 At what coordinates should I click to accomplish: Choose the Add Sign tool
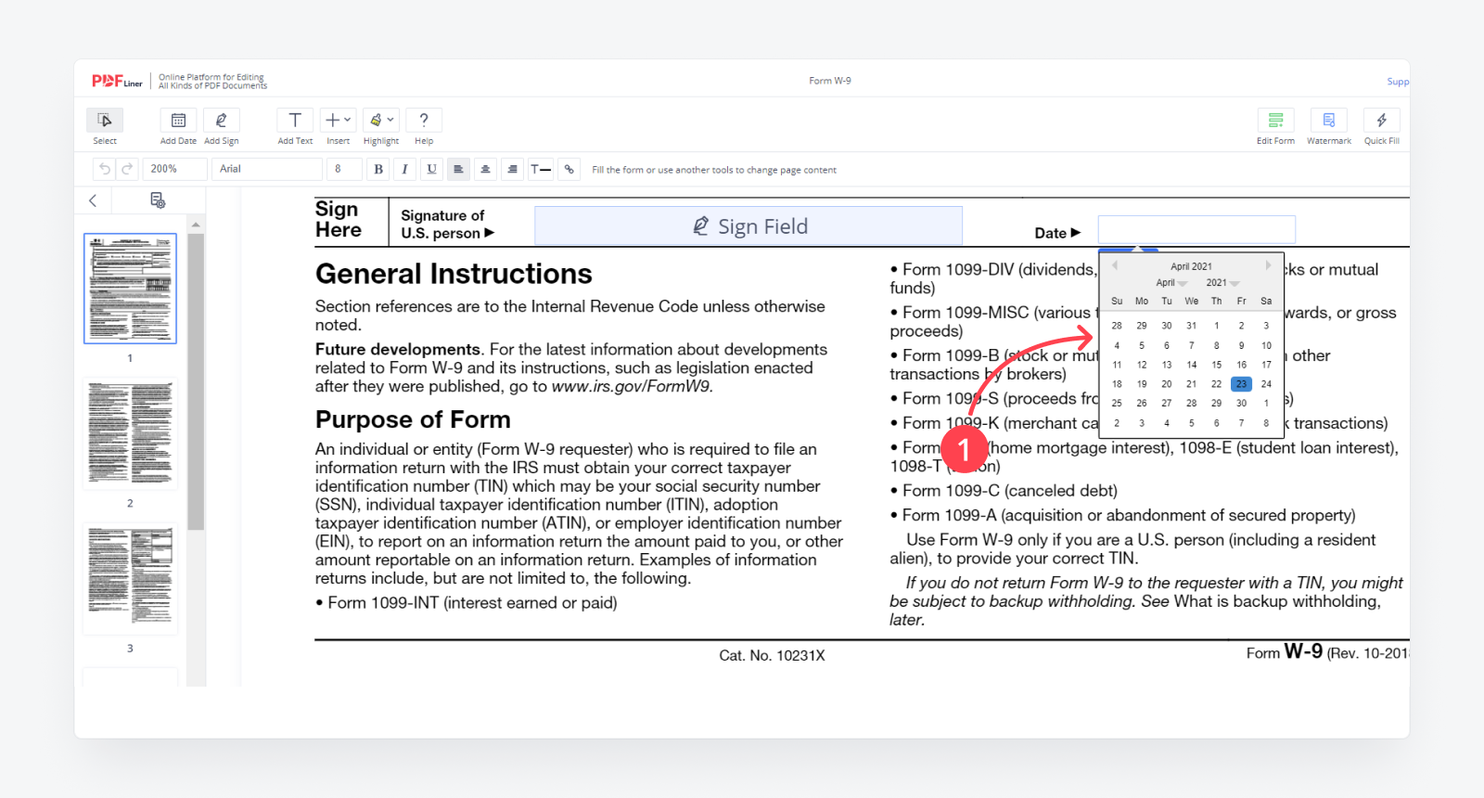pos(221,120)
